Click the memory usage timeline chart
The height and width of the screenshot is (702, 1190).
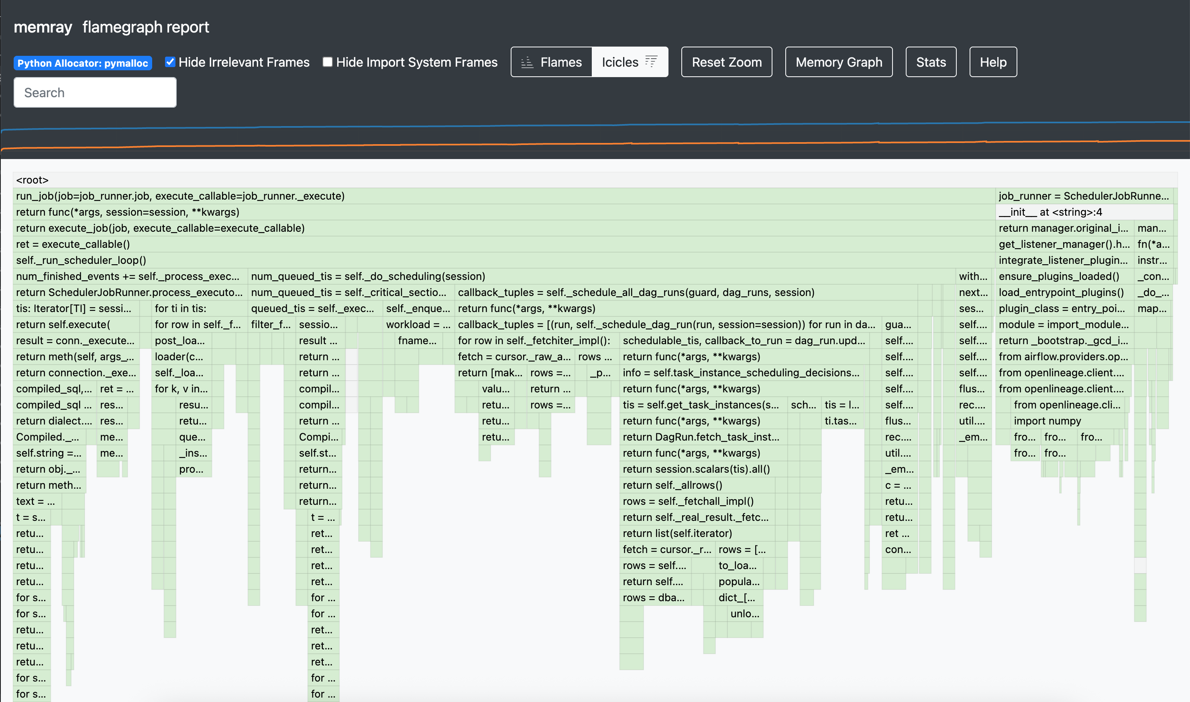[x=595, y=137]
